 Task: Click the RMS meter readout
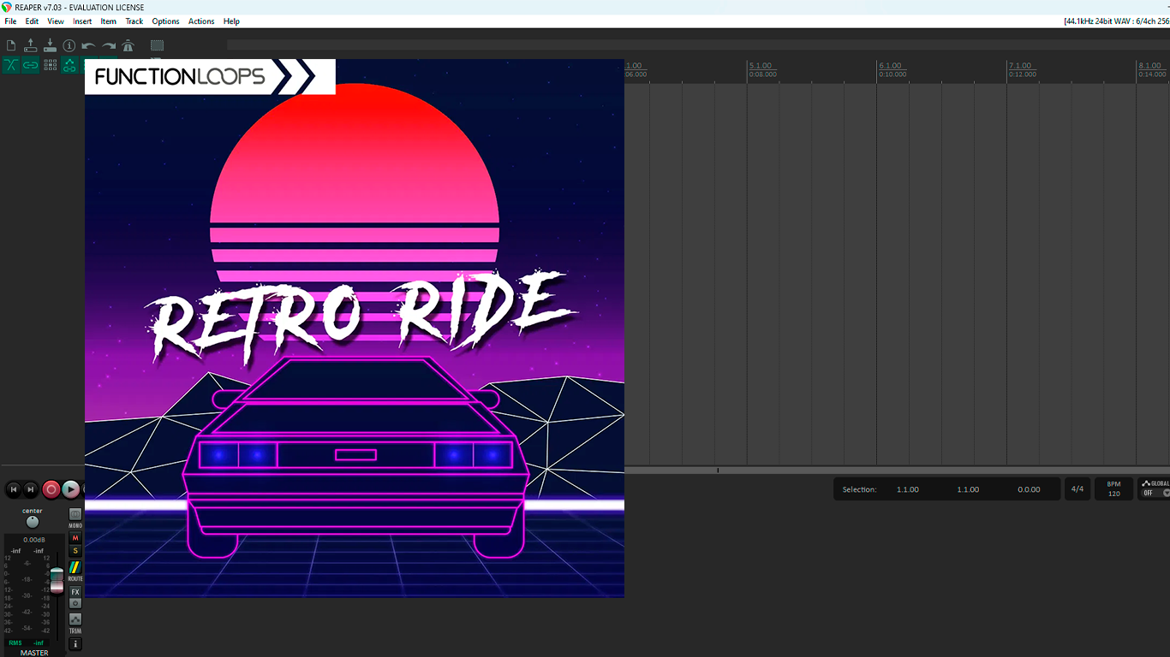coord(26,642)
